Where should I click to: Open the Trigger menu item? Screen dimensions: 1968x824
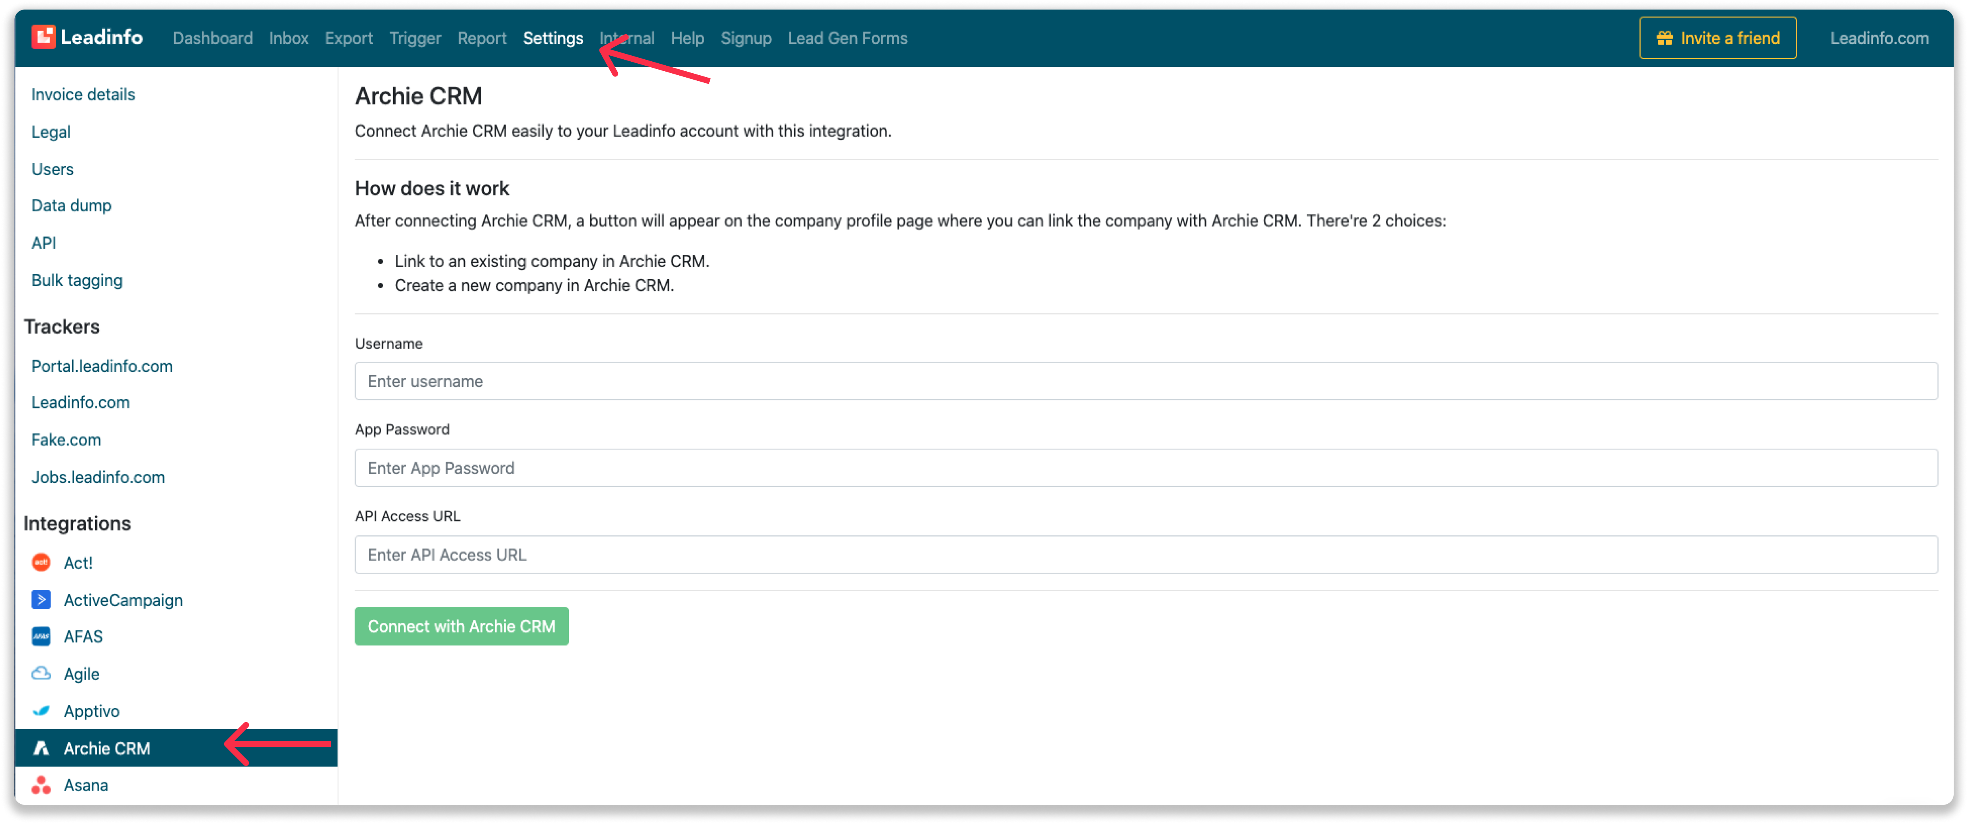pos(415,38)
